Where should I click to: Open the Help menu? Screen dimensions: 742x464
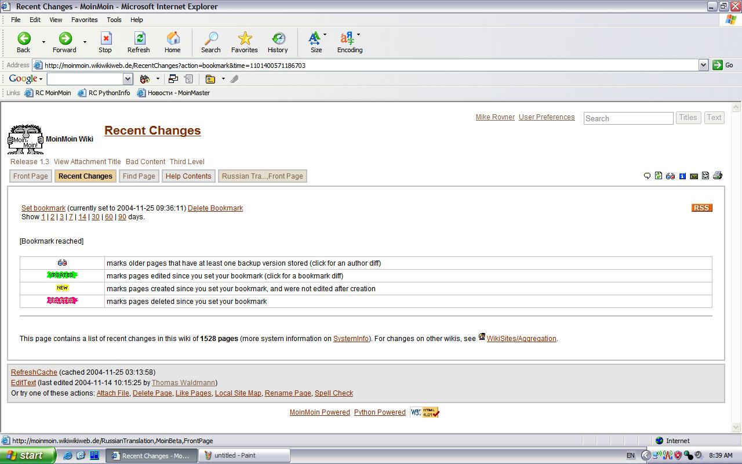click(x=137, y=20)
